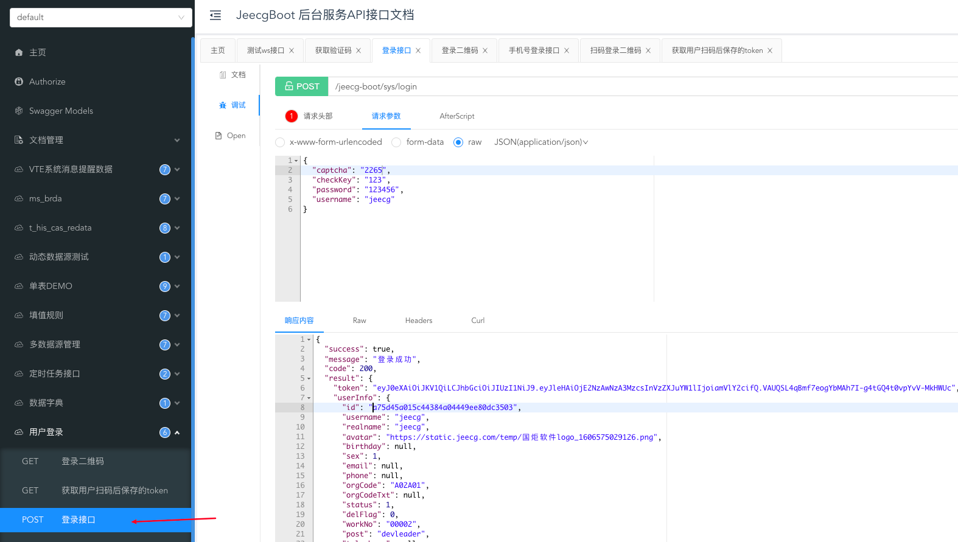Click the badge count 6 on 用户登录
958x542 pixels.
[165, 433]
